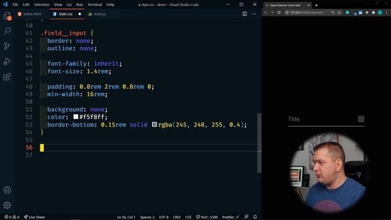
Task: Open the Search view in the activity bar
Action: pyautogui.click(x=7, y=31)
